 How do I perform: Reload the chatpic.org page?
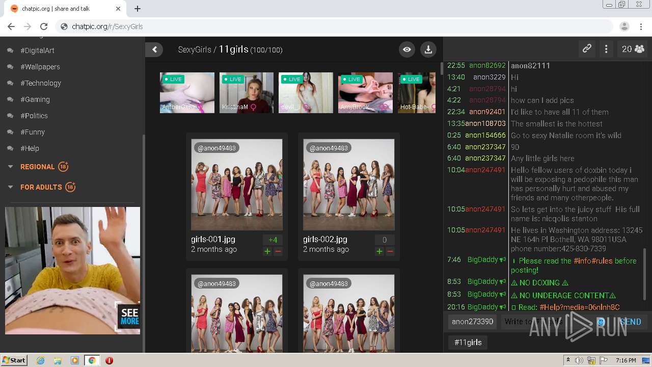(44, 27)
